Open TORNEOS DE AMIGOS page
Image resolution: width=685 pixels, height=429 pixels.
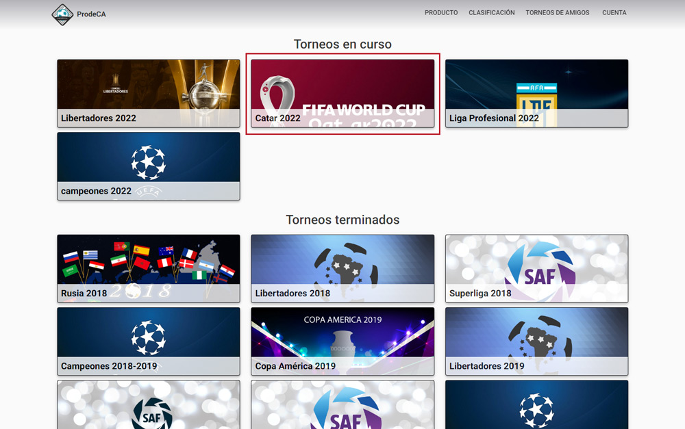[x=557, y=13]
